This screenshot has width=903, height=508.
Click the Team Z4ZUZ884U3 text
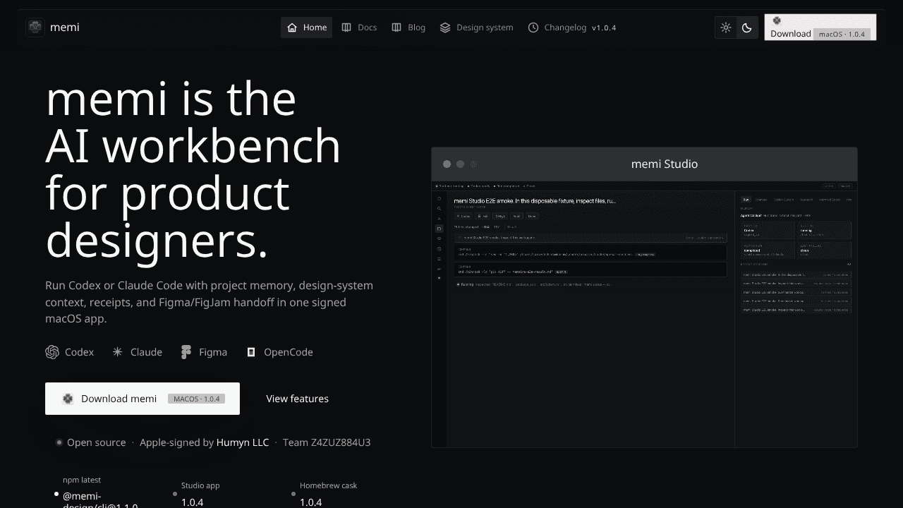point(327,442)
